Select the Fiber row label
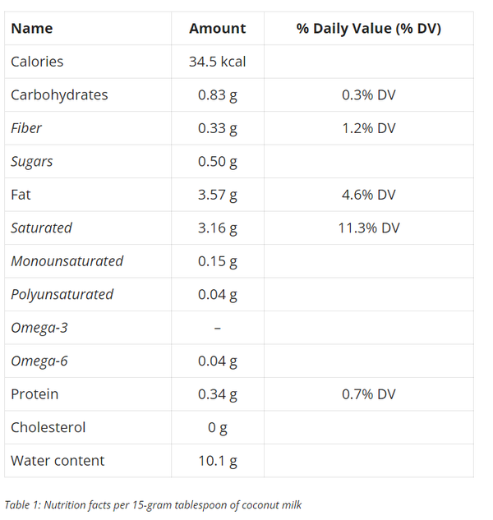Viewport: 493px width, 520px height. pos(26,128)
